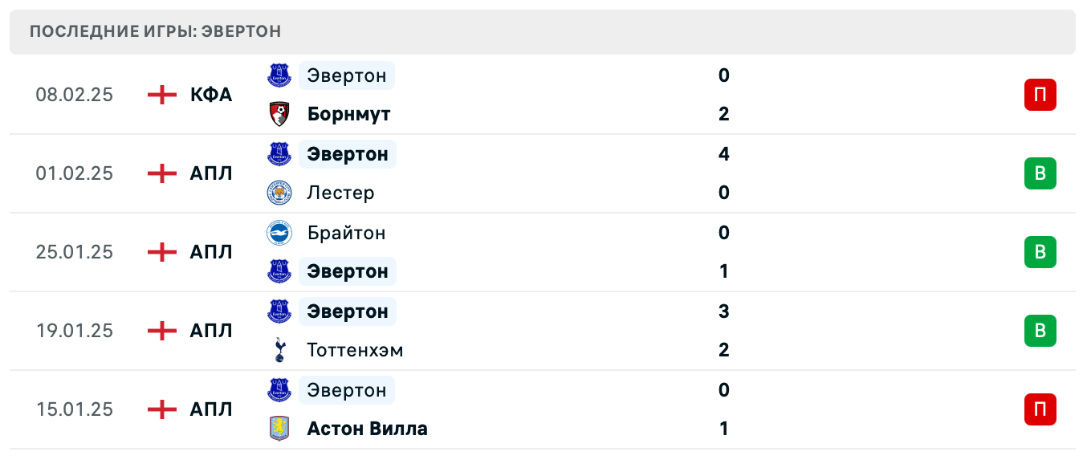Click the red П badge for the Aston Villa loss
The image size is (1087, 464).
point(1040,409)
